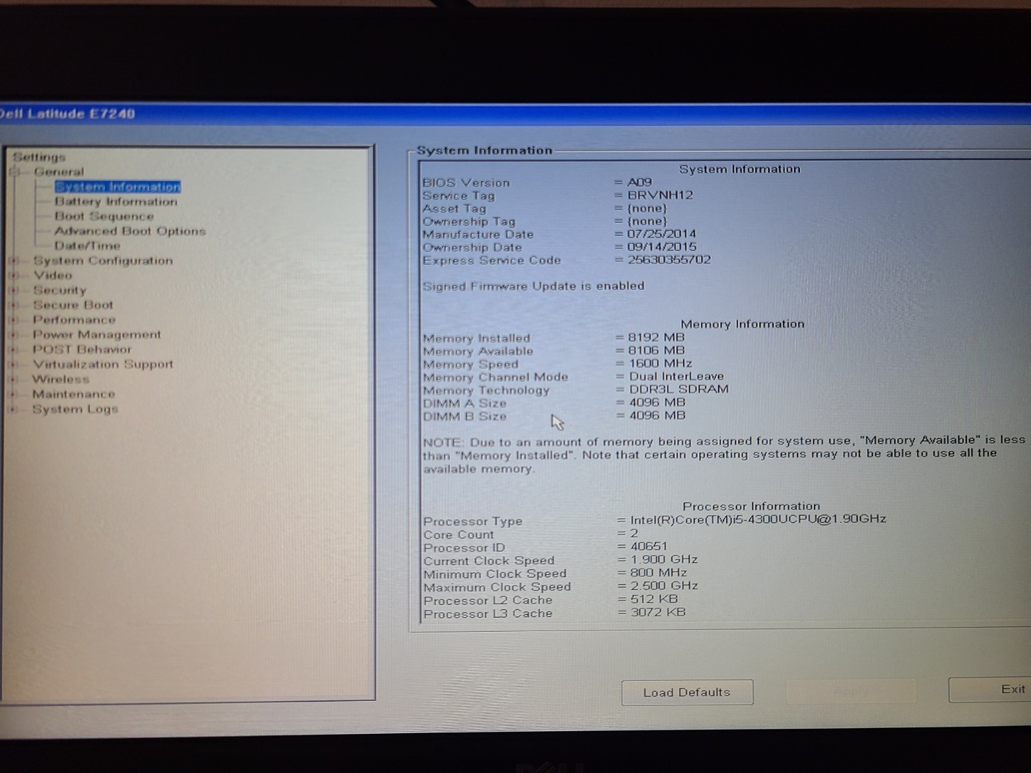Open Battery Information settings
The width and height of the screenshot is (1031, 773).
116,202
